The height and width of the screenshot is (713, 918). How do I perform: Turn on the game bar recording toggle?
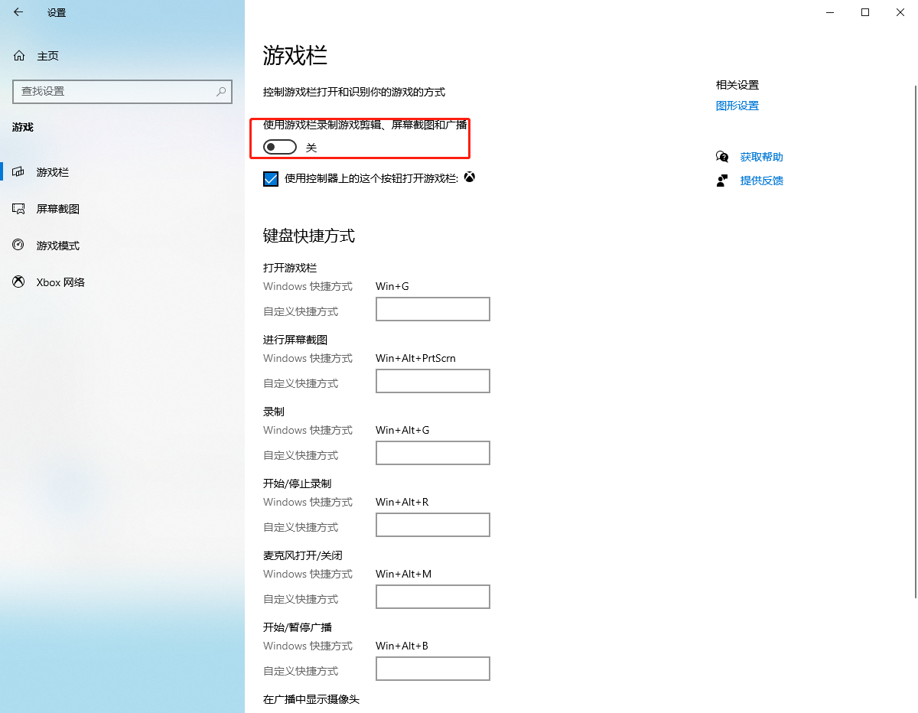278,146
